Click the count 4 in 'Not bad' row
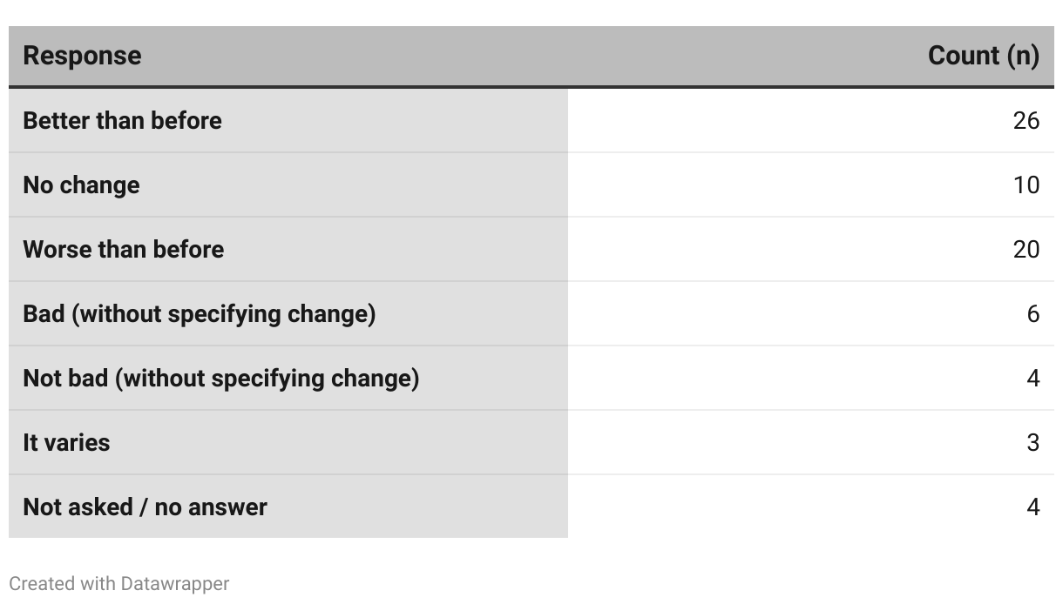The height and width of the screenshot is (604, 1063). pyautogui.click(x=1033, y=378)
